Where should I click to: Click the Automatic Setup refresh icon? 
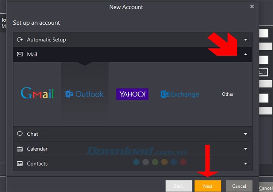click(20, 40)
